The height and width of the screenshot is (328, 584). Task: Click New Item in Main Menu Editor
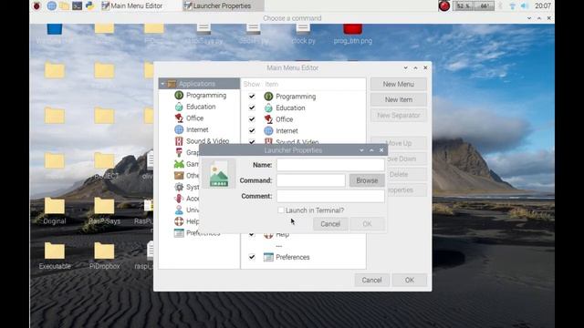[x=399, y=99]
